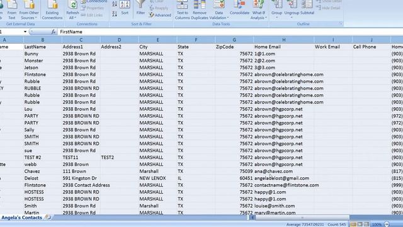Image resolution: width=403 pixels, height=227 pixels.
Task: Select cell containing Monster
Action: click(x=43, y=61)
